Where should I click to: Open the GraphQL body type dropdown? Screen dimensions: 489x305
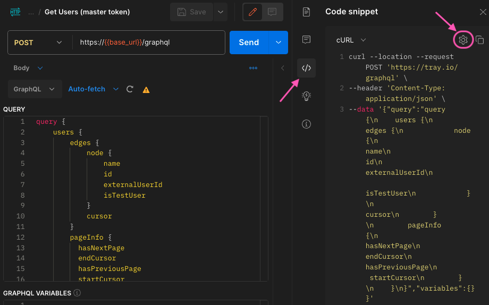point(33,89)
